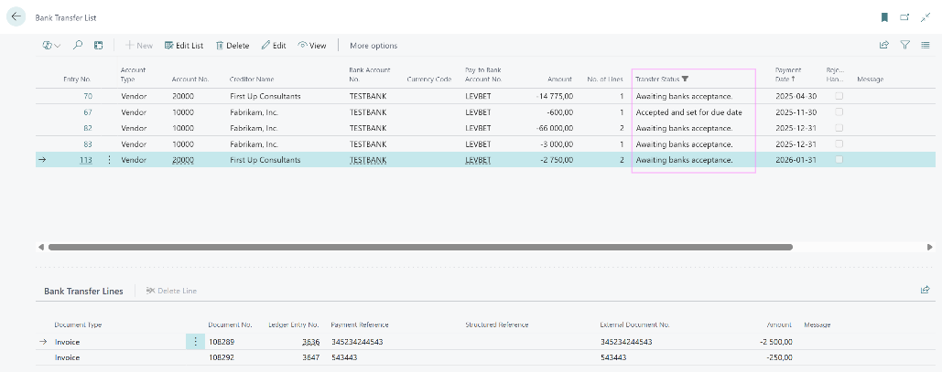Click the Bank Account No. column header
The image size is (942, 372).
pos(370,74)
